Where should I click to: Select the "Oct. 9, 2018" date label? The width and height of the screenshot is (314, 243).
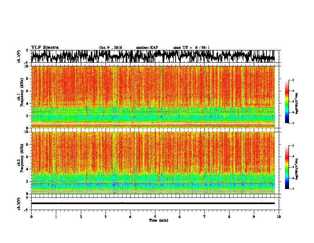pyautogui.click(x=111, y=48)
